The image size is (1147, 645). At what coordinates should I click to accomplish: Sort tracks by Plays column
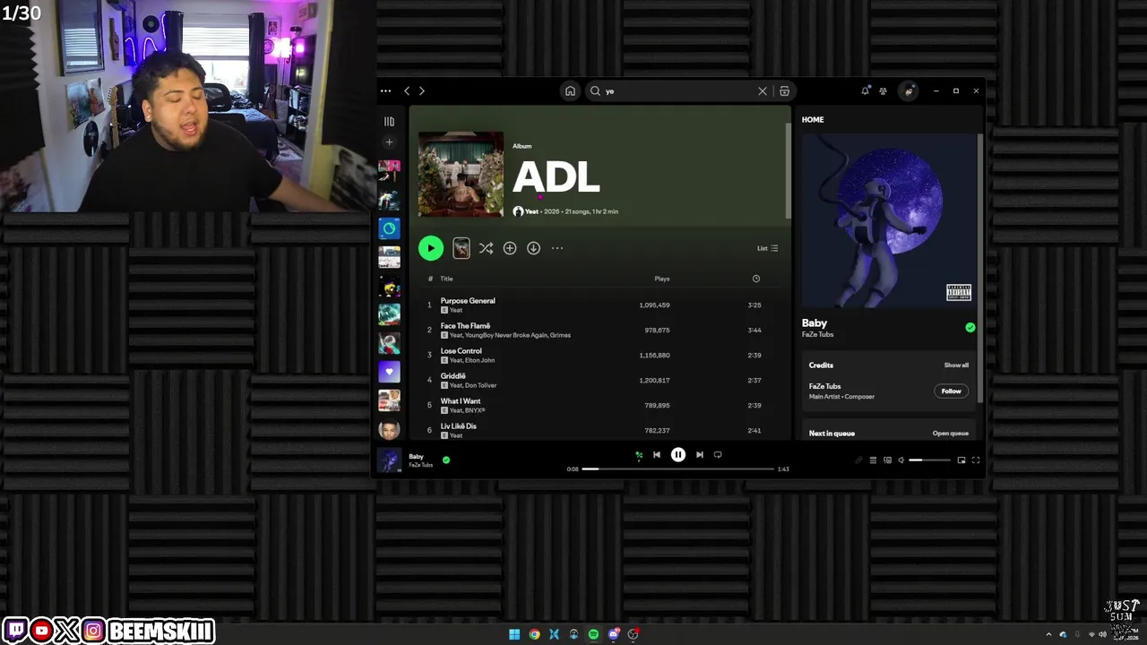coord(662,279)
